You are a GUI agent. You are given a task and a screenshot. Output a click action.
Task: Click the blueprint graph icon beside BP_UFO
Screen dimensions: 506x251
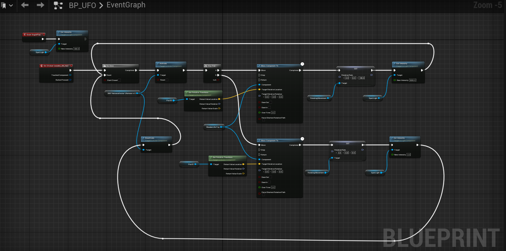[x=58, y=5]
